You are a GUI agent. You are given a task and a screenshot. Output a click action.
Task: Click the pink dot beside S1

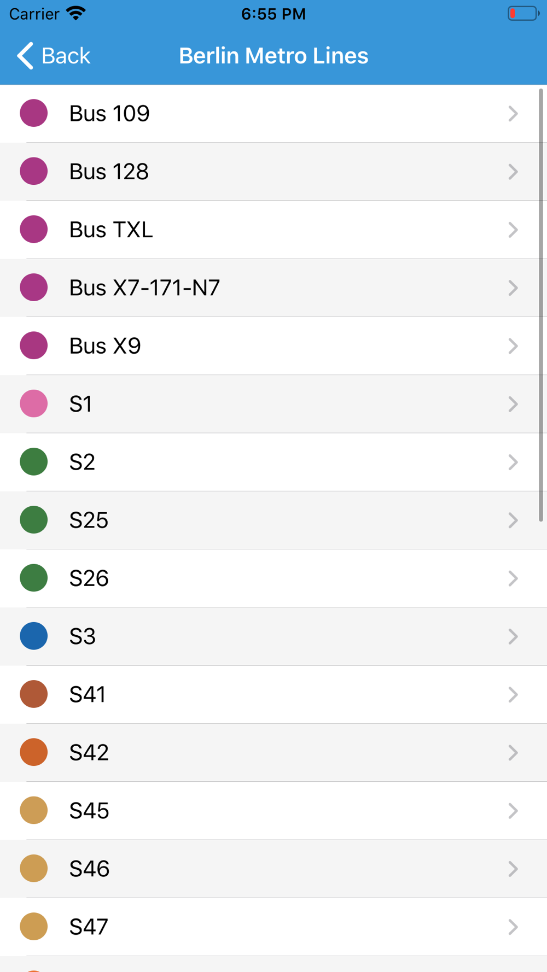[x=34, y=403]
